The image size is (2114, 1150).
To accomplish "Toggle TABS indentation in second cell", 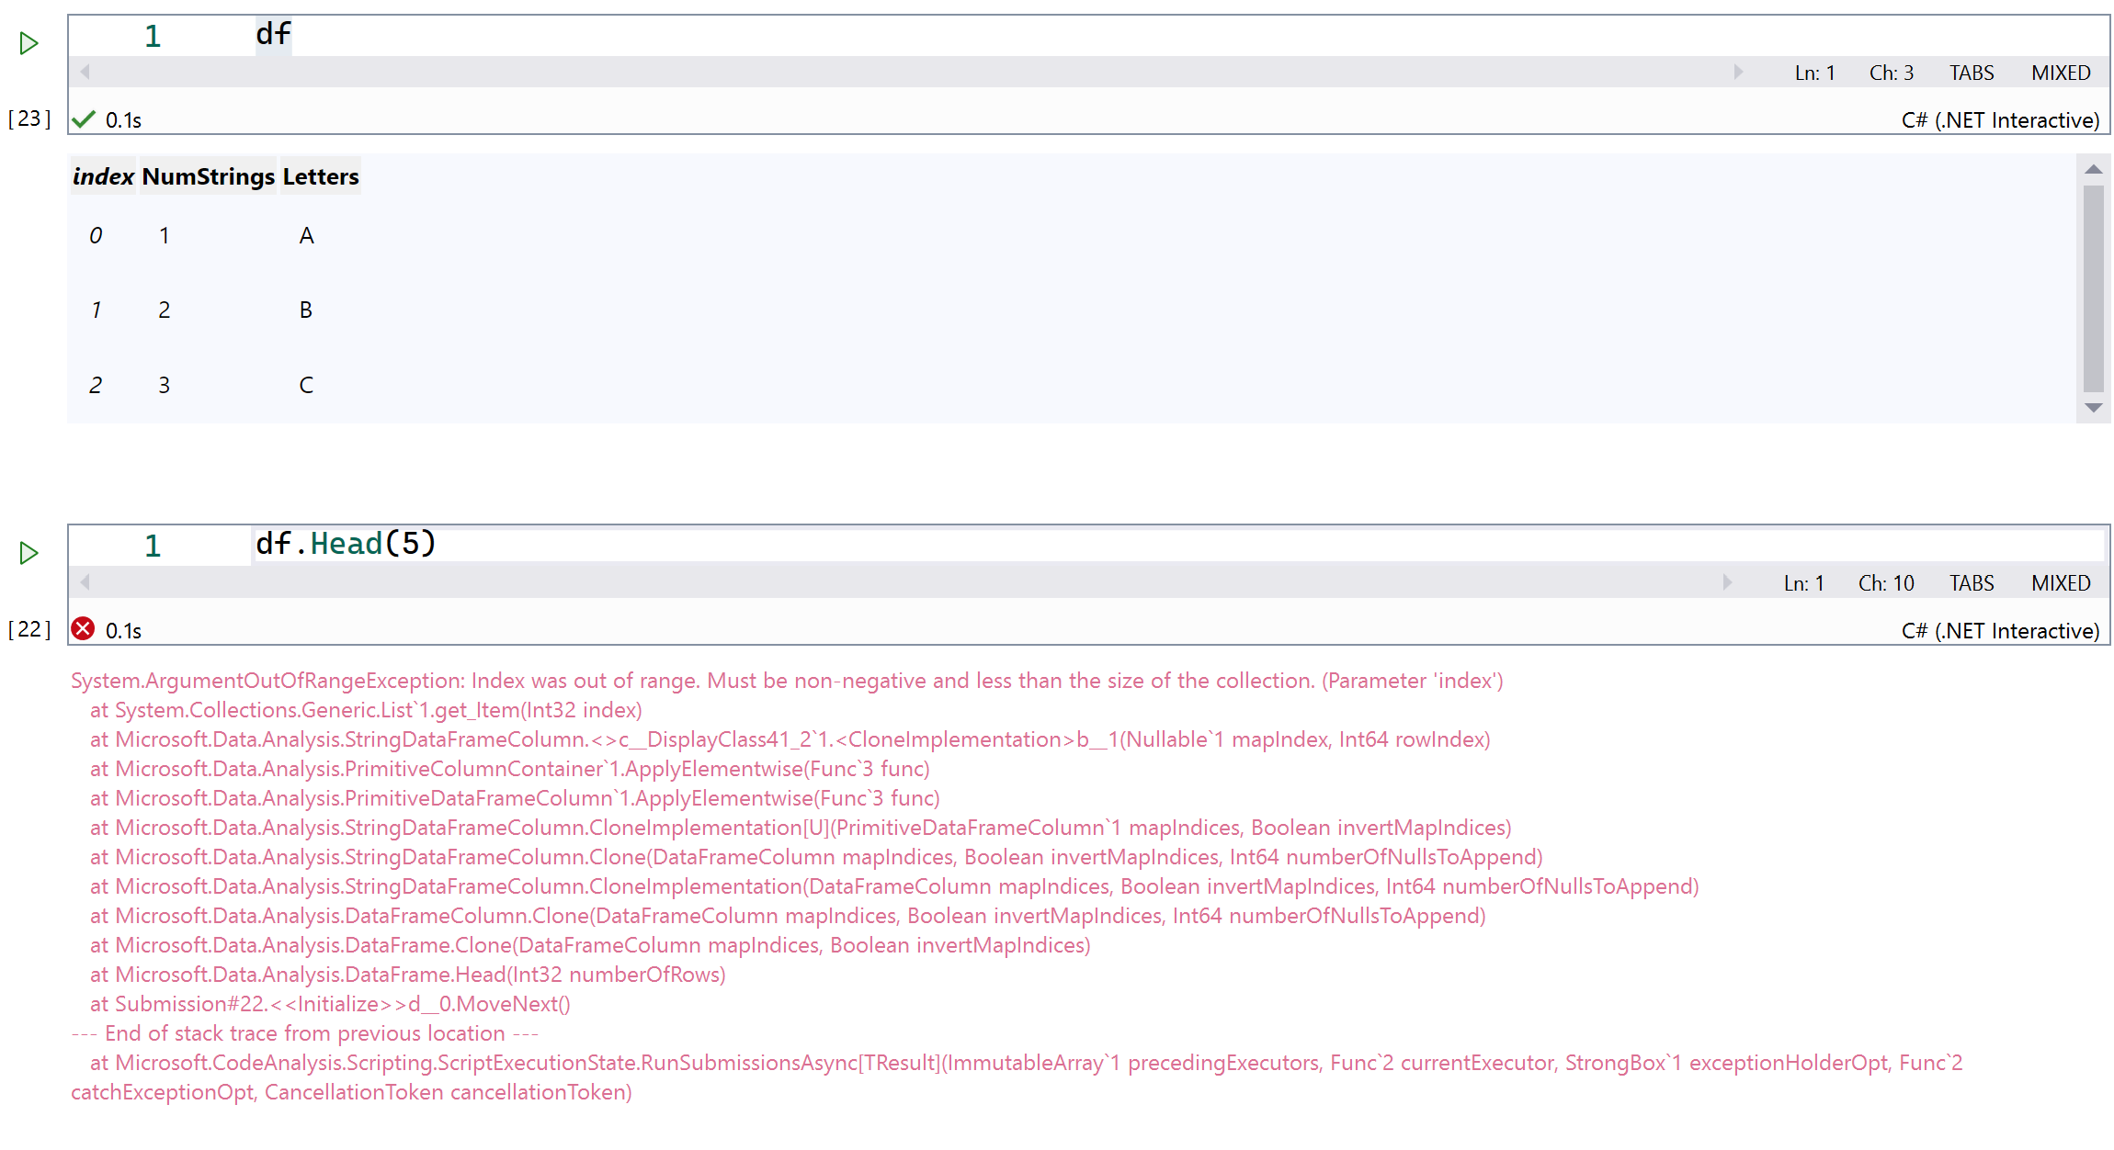I will tap(1972, 583).
